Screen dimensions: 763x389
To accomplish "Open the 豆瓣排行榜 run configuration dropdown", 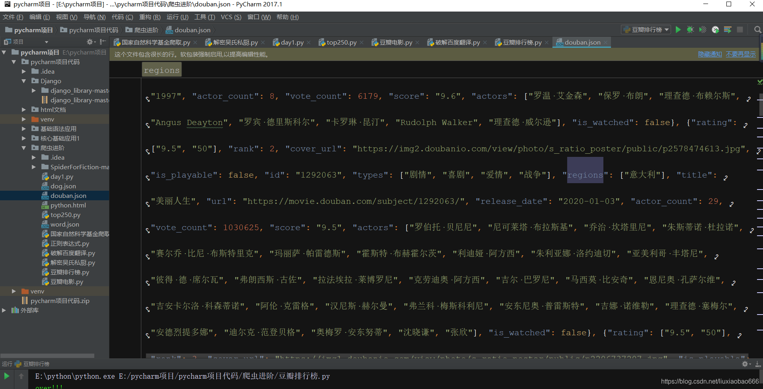I will pos(646,29).
